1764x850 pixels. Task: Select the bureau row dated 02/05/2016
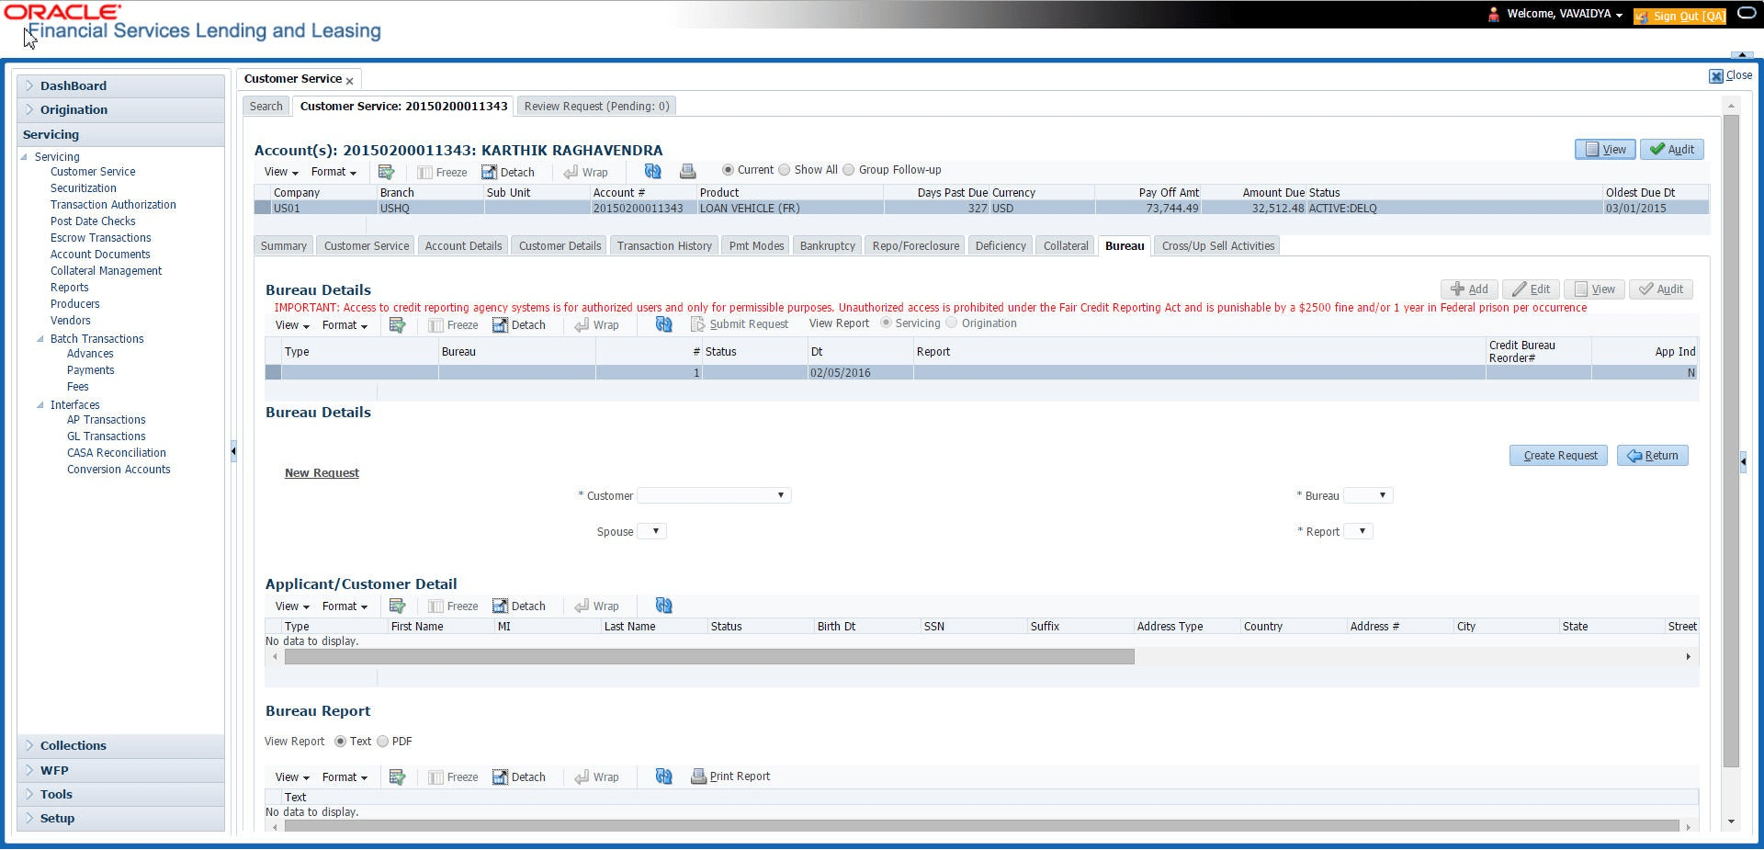pyautogui.click(x=981, y=373)
